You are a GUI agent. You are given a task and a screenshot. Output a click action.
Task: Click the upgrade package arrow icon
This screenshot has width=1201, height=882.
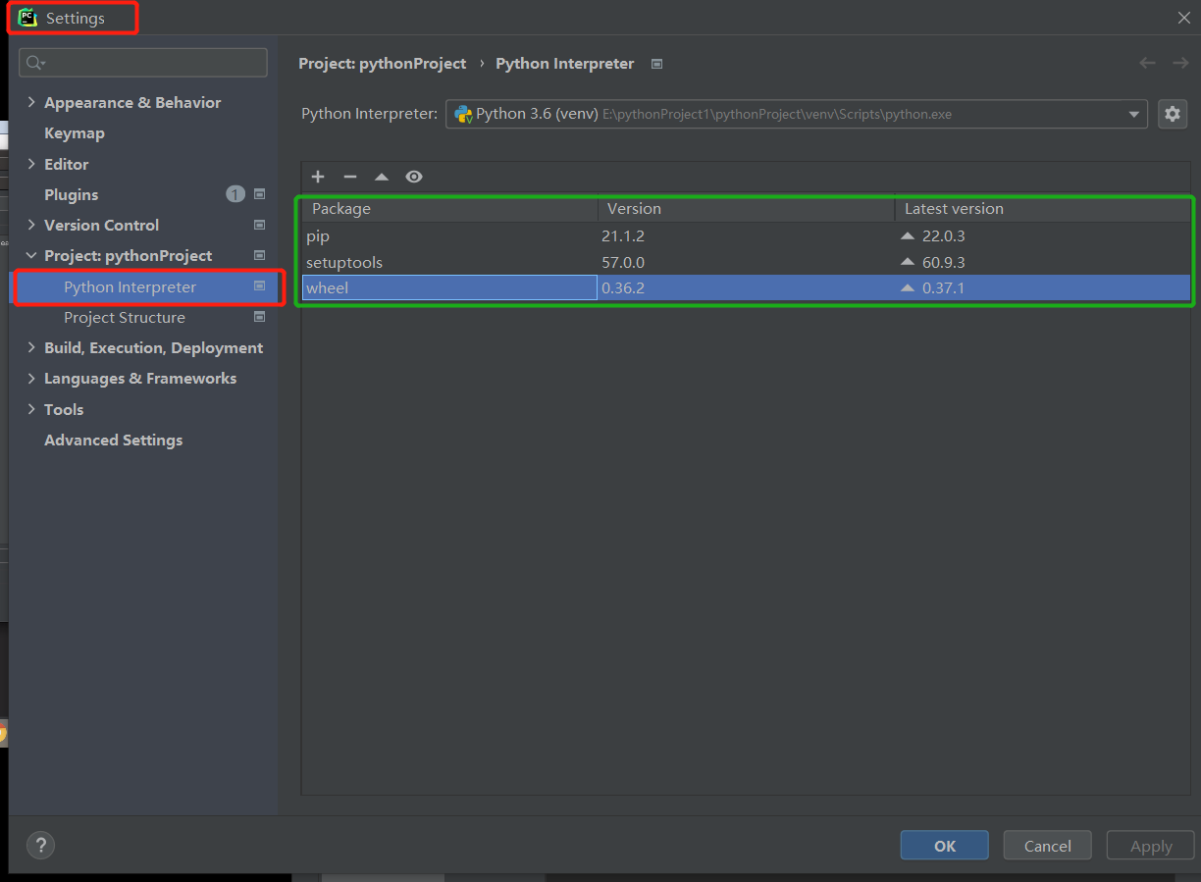click(x=382, y=177)
